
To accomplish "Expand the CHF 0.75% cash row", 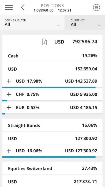I will [52, 95].
